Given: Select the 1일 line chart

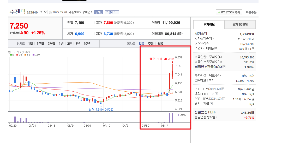Looking at the screenshot, I should tap(30, 44).
